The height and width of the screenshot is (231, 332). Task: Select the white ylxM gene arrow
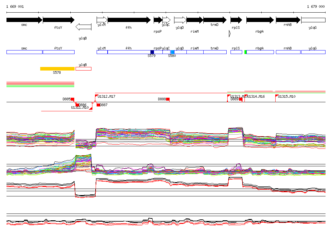102,20
